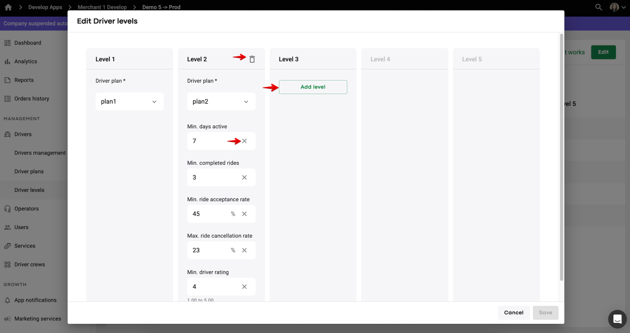This screenshot has height=333, width=630.
Task: Clear the Min. ride acceptance rate value
Action: point(245,214)
